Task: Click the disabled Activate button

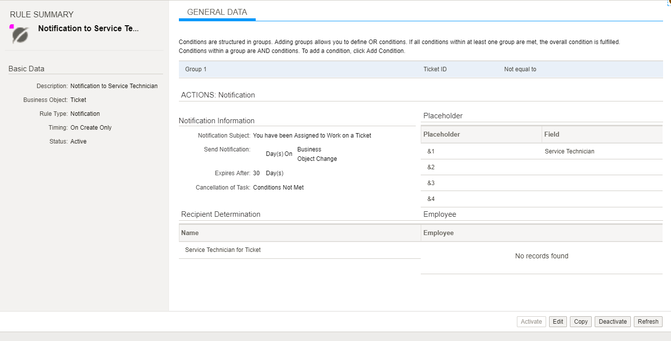Action: coord(531,322)
